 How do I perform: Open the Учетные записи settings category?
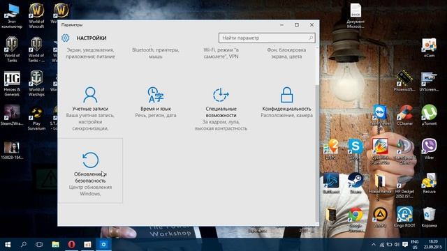point(90,108)
